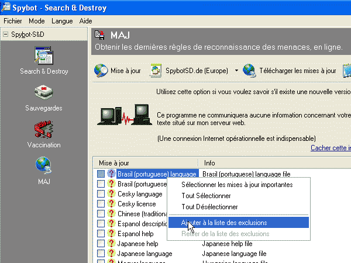Click Retirer de la liste des exclusions
351x263 pixels.
tap(239, 234)
